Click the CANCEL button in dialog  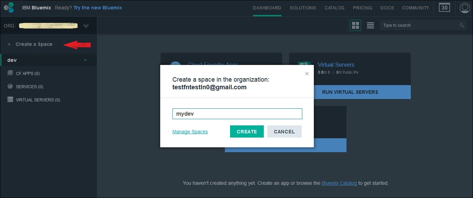click(284, 132)
